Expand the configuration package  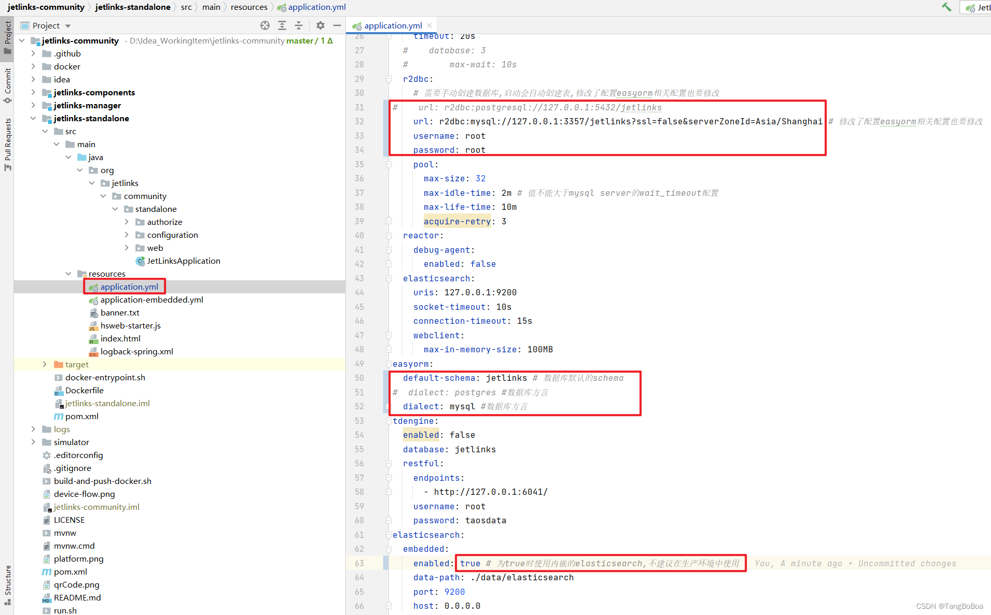(127, 235)
